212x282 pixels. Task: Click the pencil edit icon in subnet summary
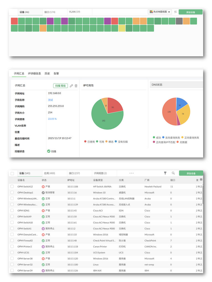(x=71, y=86)
